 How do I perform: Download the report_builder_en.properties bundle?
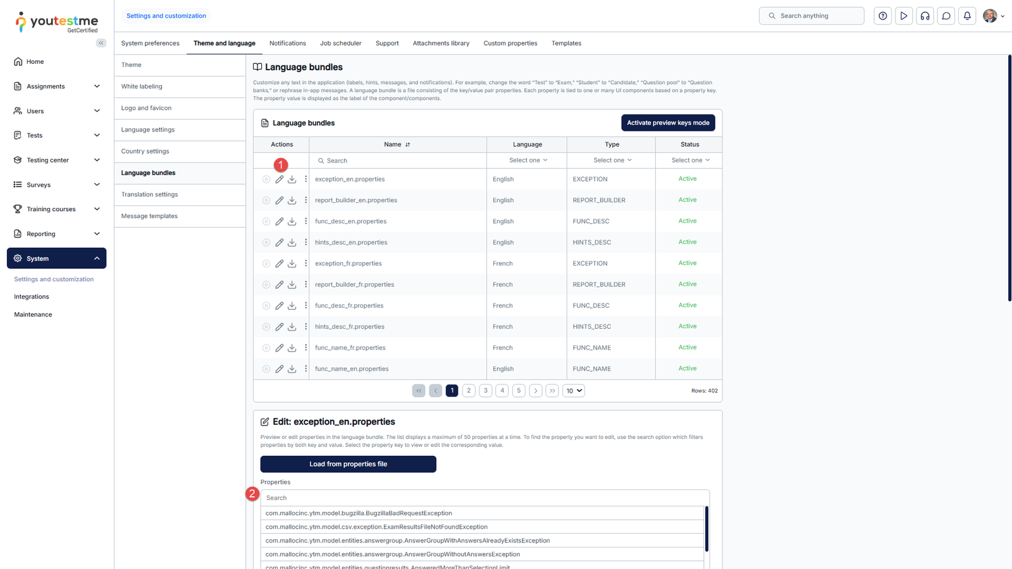click(x=292, y=200)
